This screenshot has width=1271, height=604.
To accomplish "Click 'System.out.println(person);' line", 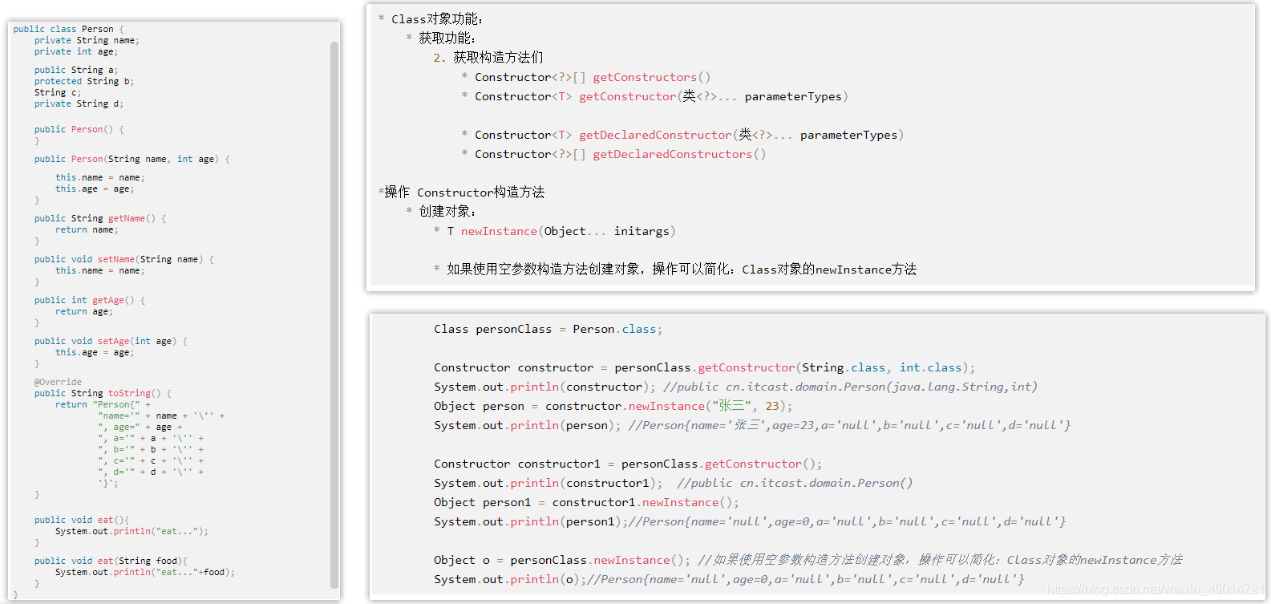I will 752,425.
